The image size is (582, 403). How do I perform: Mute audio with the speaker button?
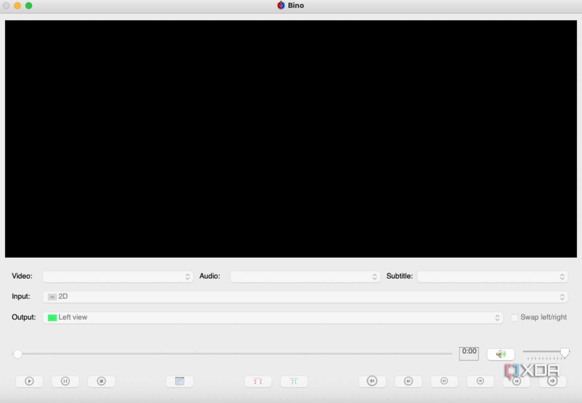tap(501, 354)
